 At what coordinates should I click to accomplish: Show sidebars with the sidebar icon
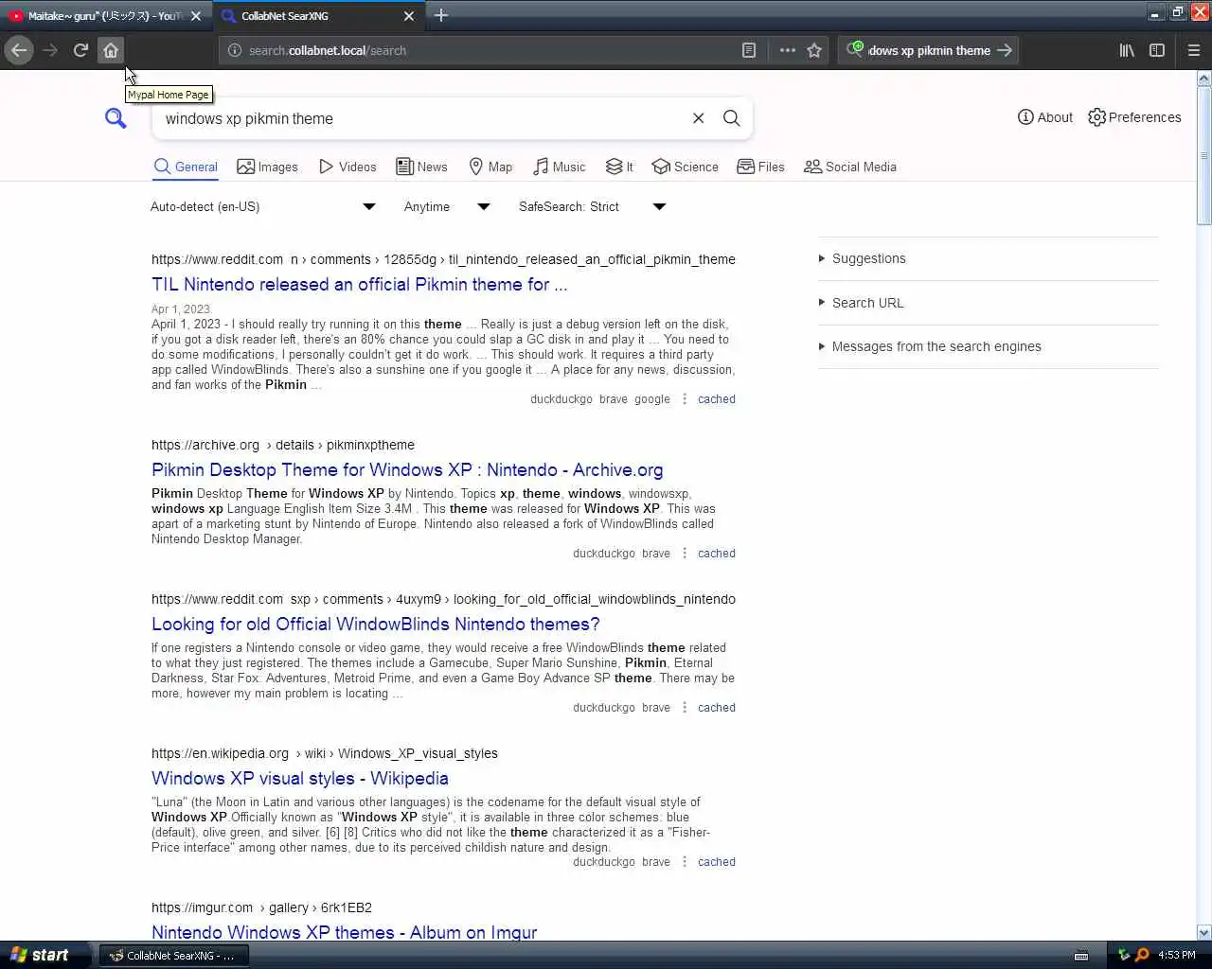click(1157, 50)
